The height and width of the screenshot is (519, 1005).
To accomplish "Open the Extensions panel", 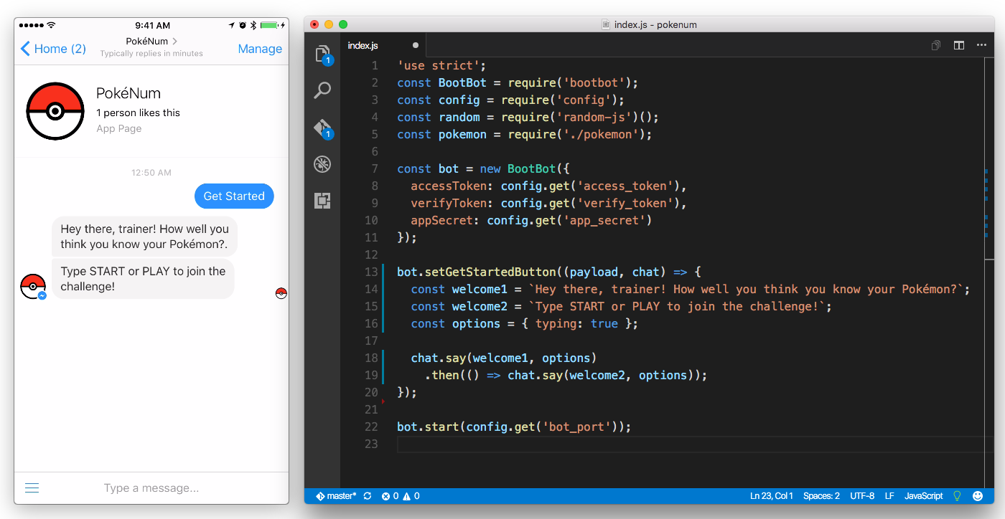I will tap(322, 201).
